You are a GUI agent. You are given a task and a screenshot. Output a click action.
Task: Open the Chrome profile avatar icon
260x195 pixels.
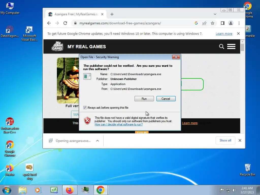tap(231, 23)
